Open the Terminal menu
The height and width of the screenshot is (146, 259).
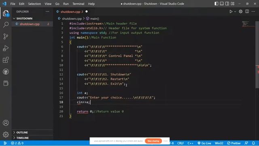[78, 4]
